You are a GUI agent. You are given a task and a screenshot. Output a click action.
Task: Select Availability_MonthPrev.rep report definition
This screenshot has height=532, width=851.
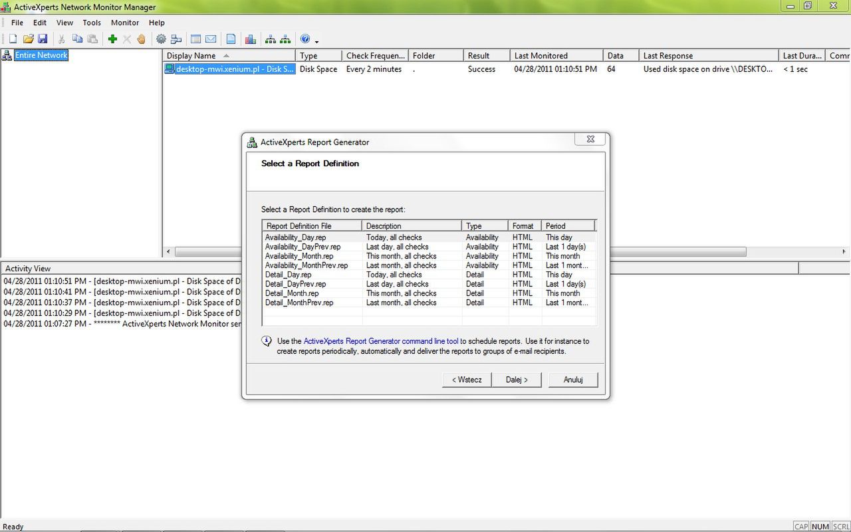(429, 265)
